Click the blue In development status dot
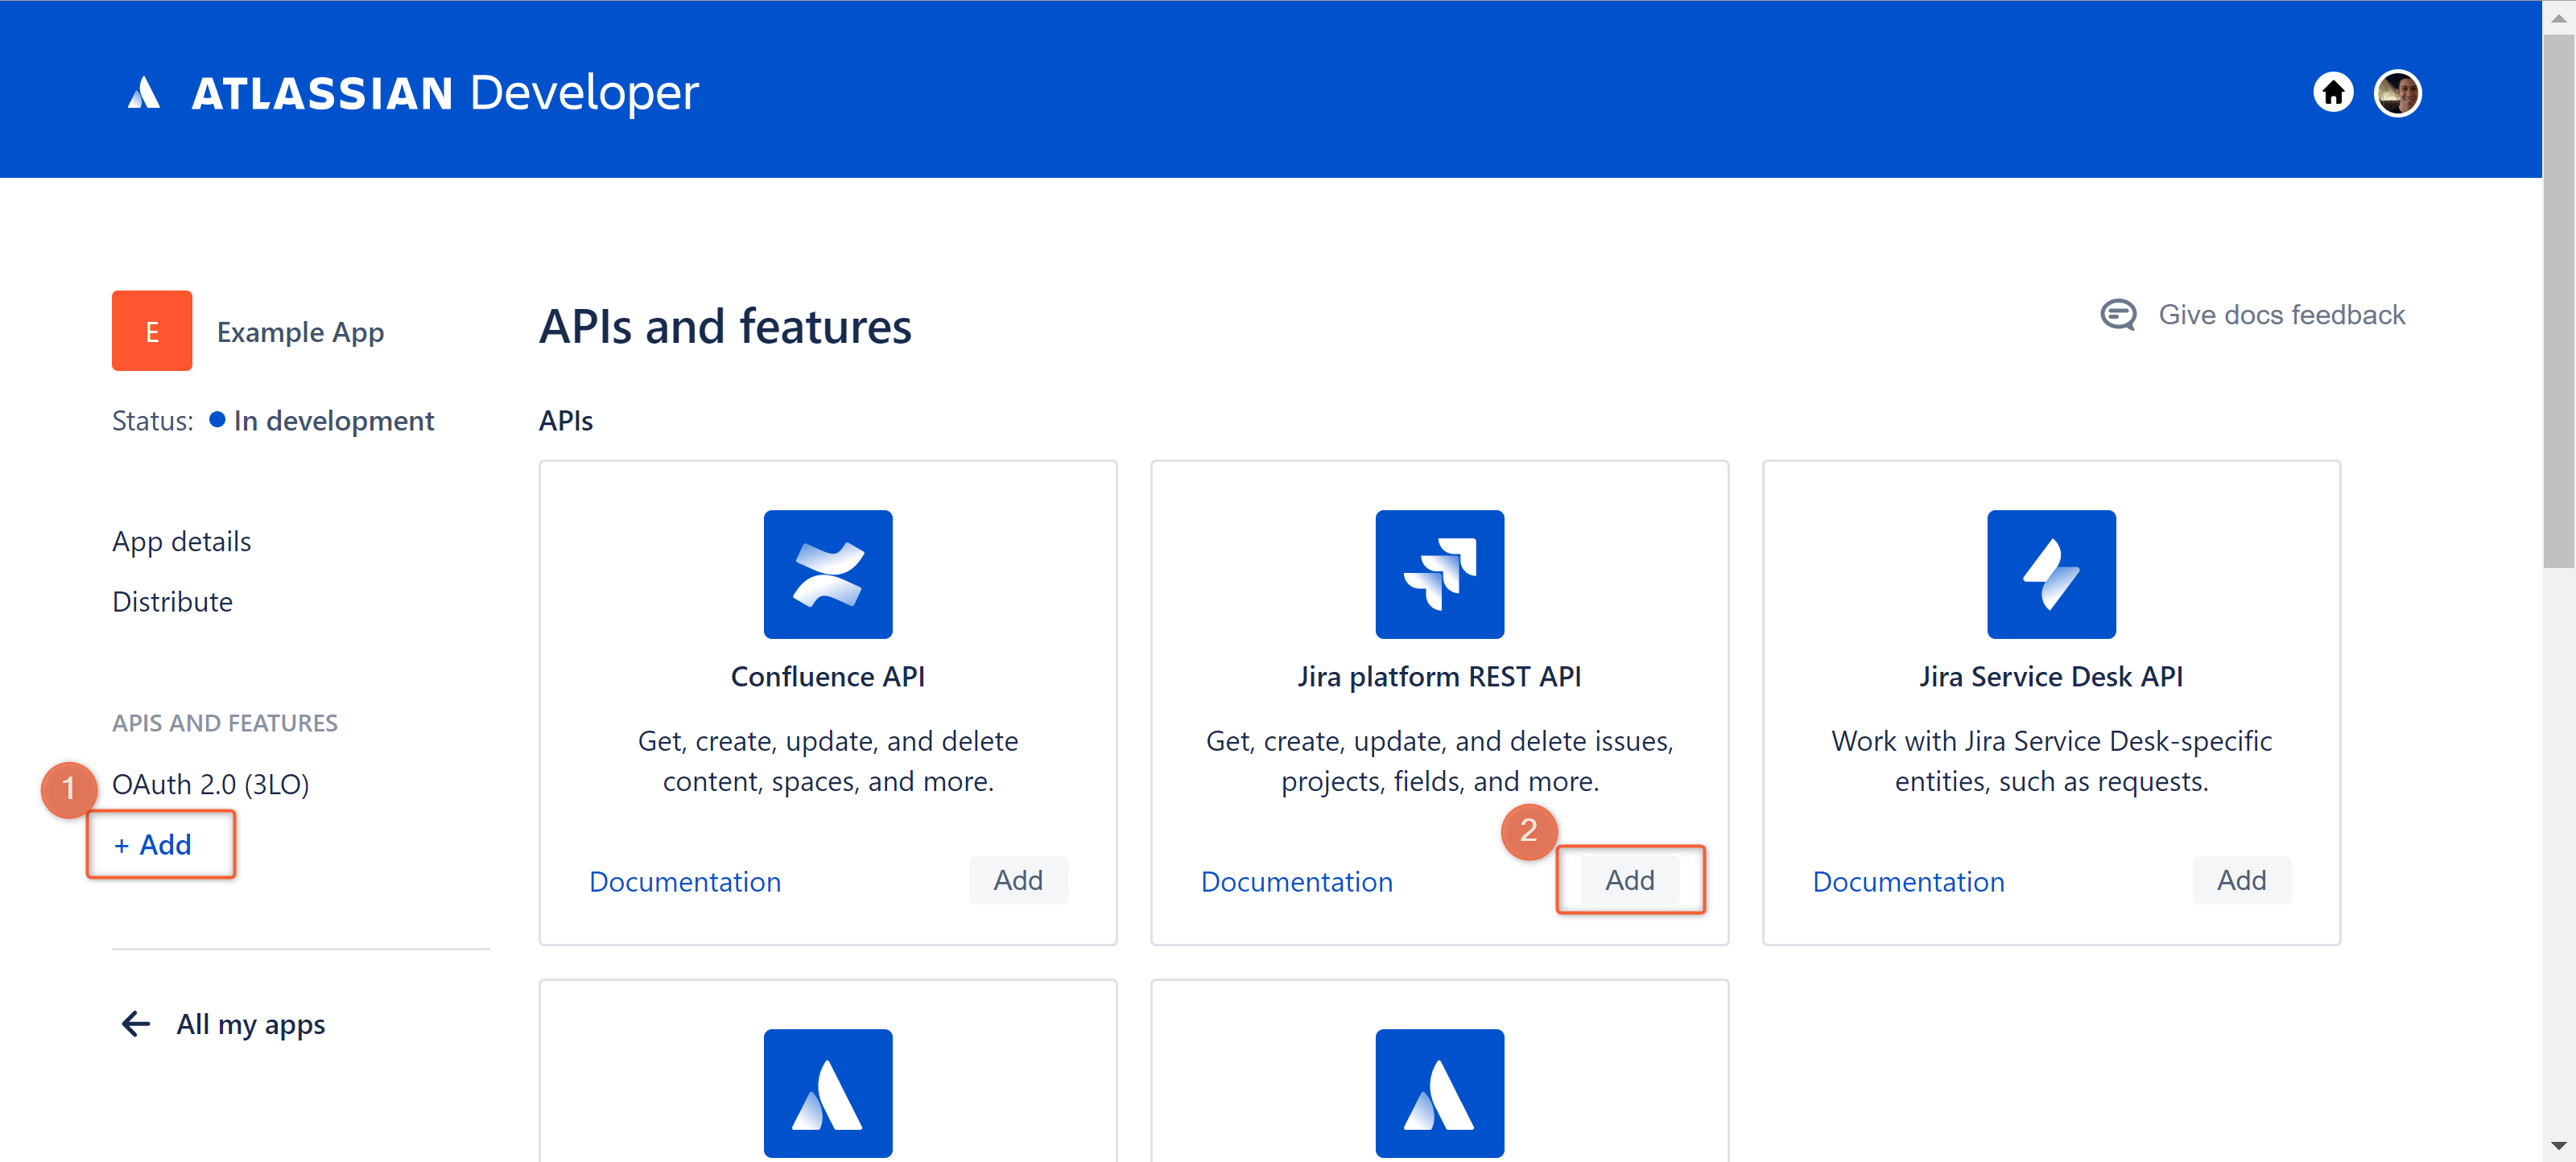This screenshot has width=2576, height=1162. pos(217,420)
